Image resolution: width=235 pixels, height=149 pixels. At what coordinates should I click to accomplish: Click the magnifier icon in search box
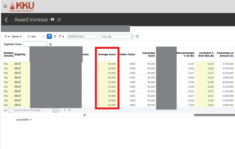click(x=132, y=36)
